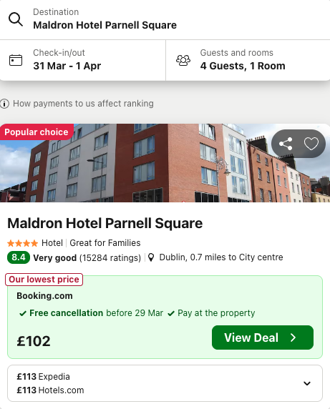330x409 pixels.
Task: Click the Popular choice badge
Action: click(37, 132)
